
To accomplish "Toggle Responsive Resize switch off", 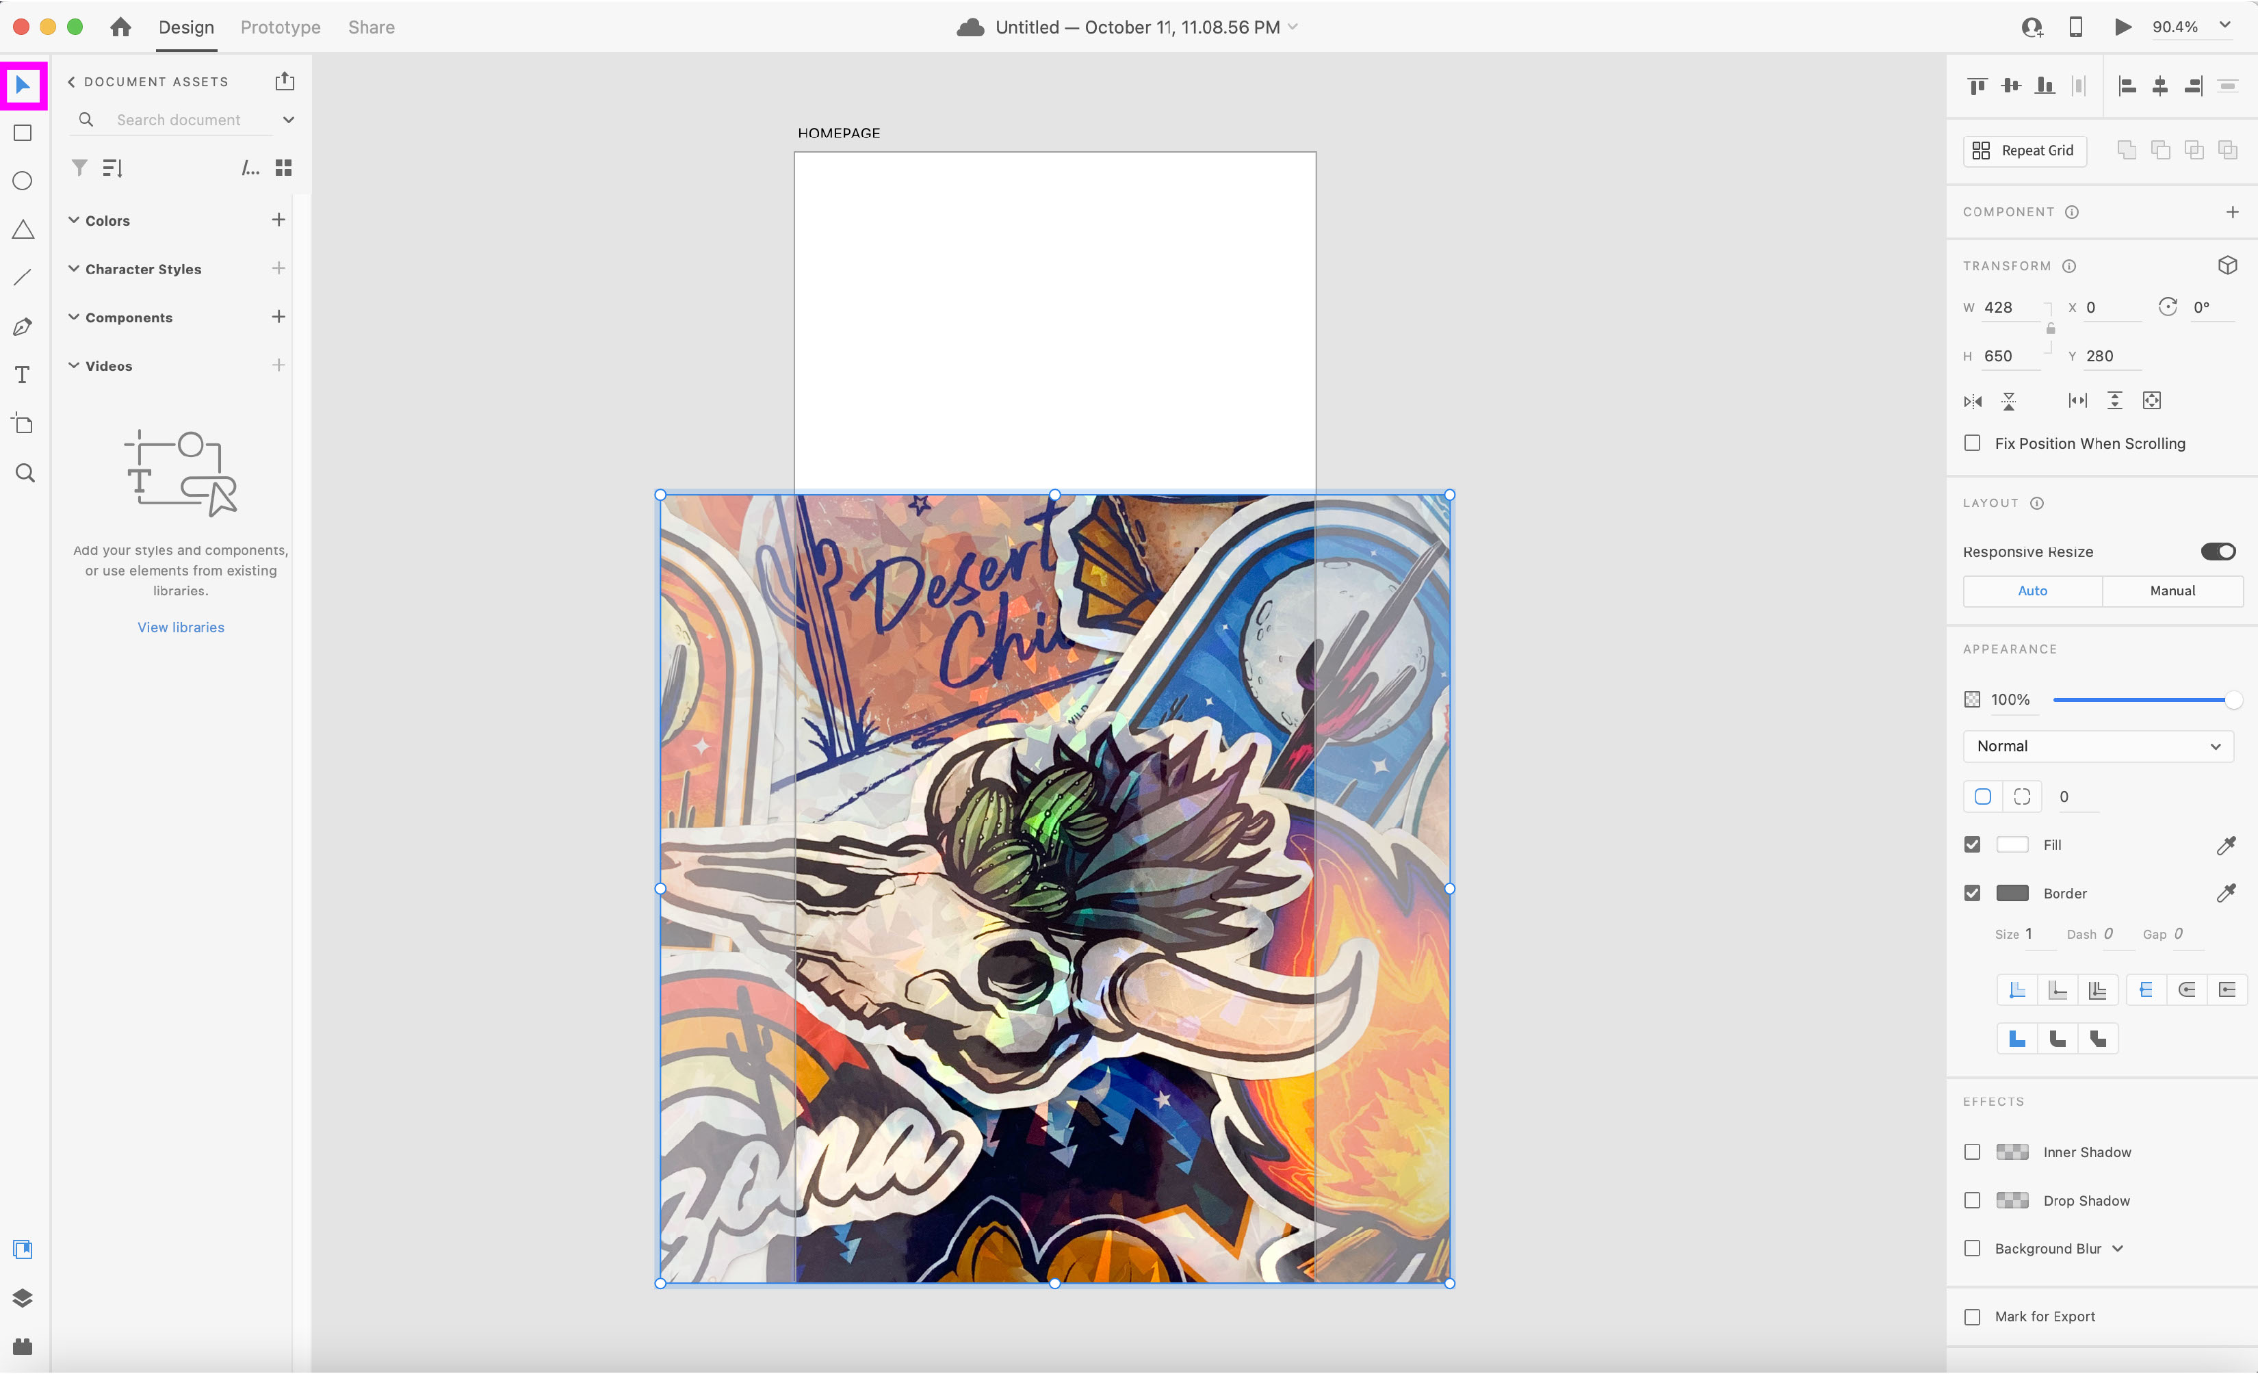I will click(x=2218, y=552).
